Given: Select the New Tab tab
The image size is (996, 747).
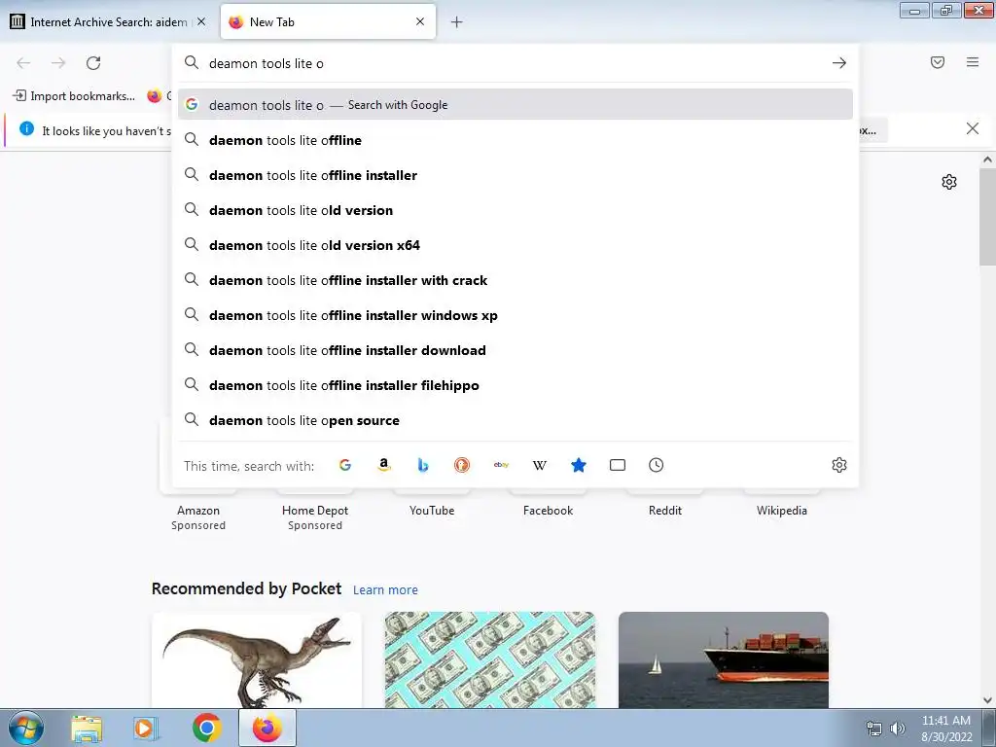Looking at the screenshot, I should (x=328, y=22).
